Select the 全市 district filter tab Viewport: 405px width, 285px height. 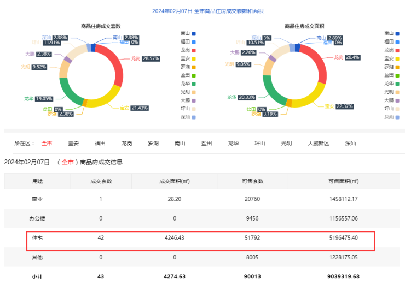(47, 144)
